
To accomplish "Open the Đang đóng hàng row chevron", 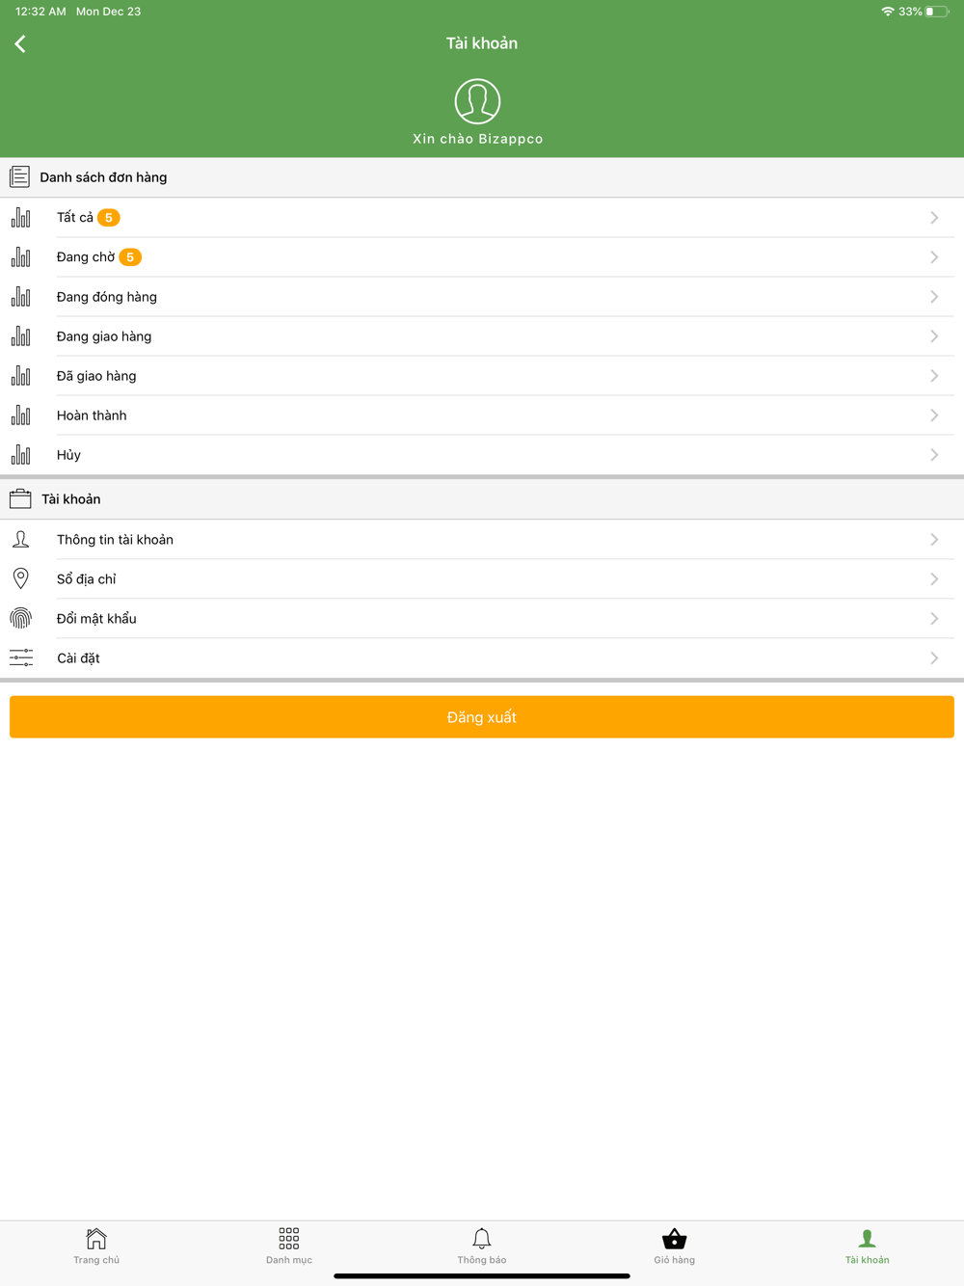I will tap(934, 297).
